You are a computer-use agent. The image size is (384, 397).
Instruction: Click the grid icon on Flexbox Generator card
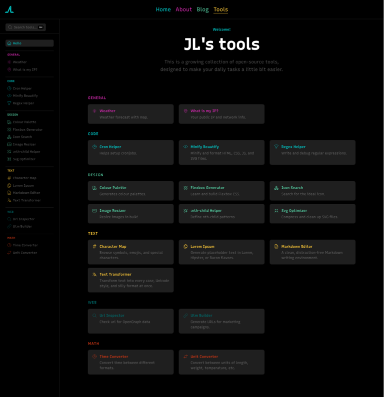(x=185, y=188)
